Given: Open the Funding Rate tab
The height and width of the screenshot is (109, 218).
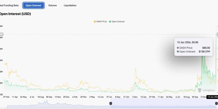Looking at the screenshot, I should pos(9,6).
